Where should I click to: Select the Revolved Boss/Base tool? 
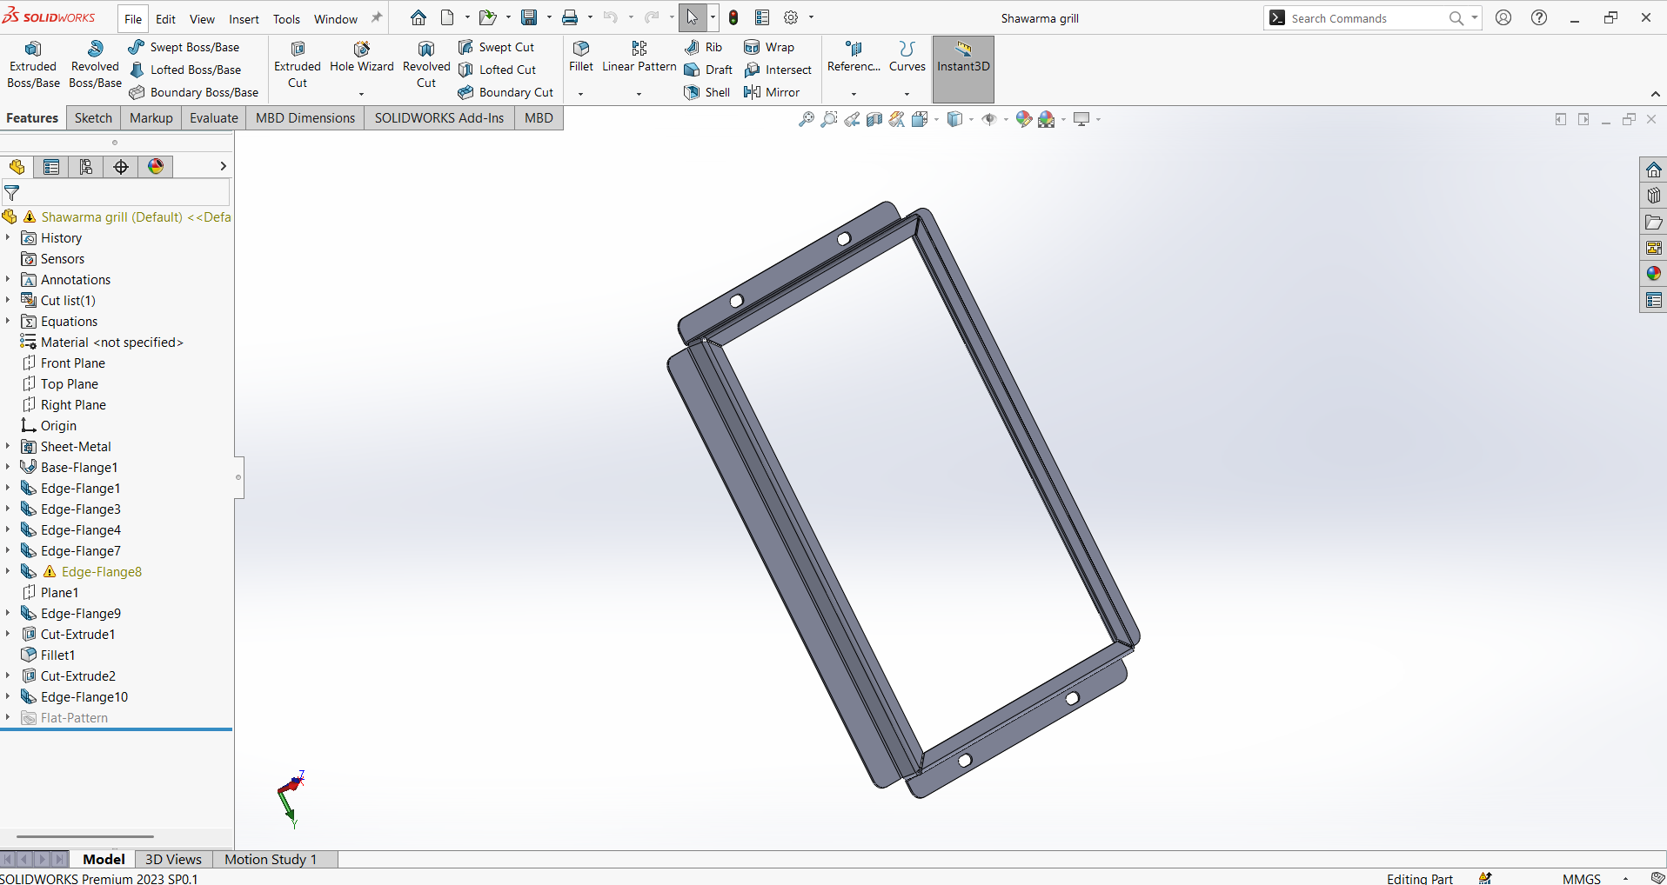95,64
